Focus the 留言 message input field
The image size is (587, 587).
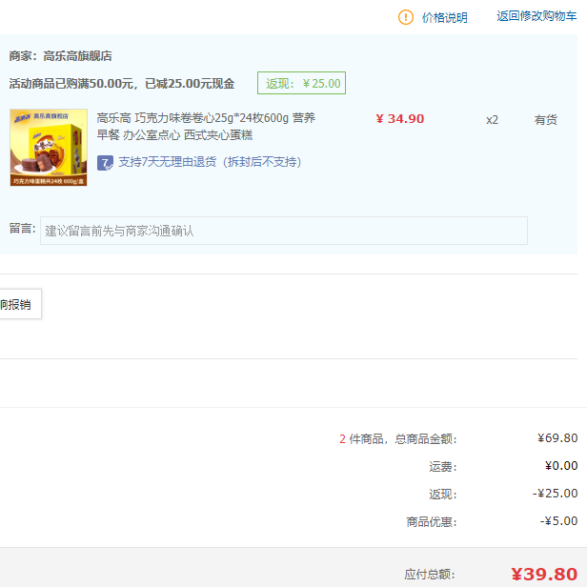tap(284, 231)
